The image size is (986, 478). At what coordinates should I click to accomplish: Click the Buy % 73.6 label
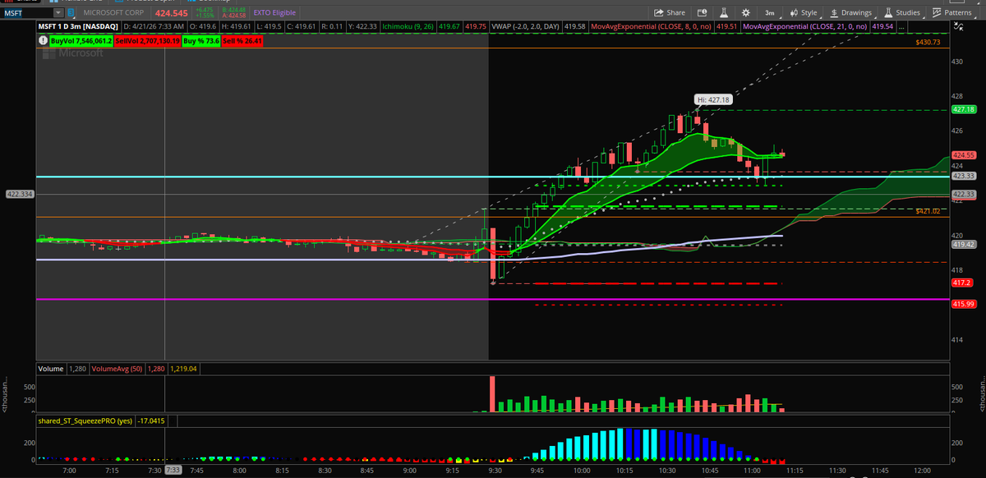[x=201, y=39]
